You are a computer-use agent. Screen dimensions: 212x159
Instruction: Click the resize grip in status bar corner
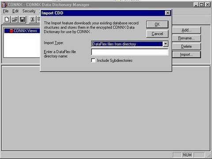point(208,155)
